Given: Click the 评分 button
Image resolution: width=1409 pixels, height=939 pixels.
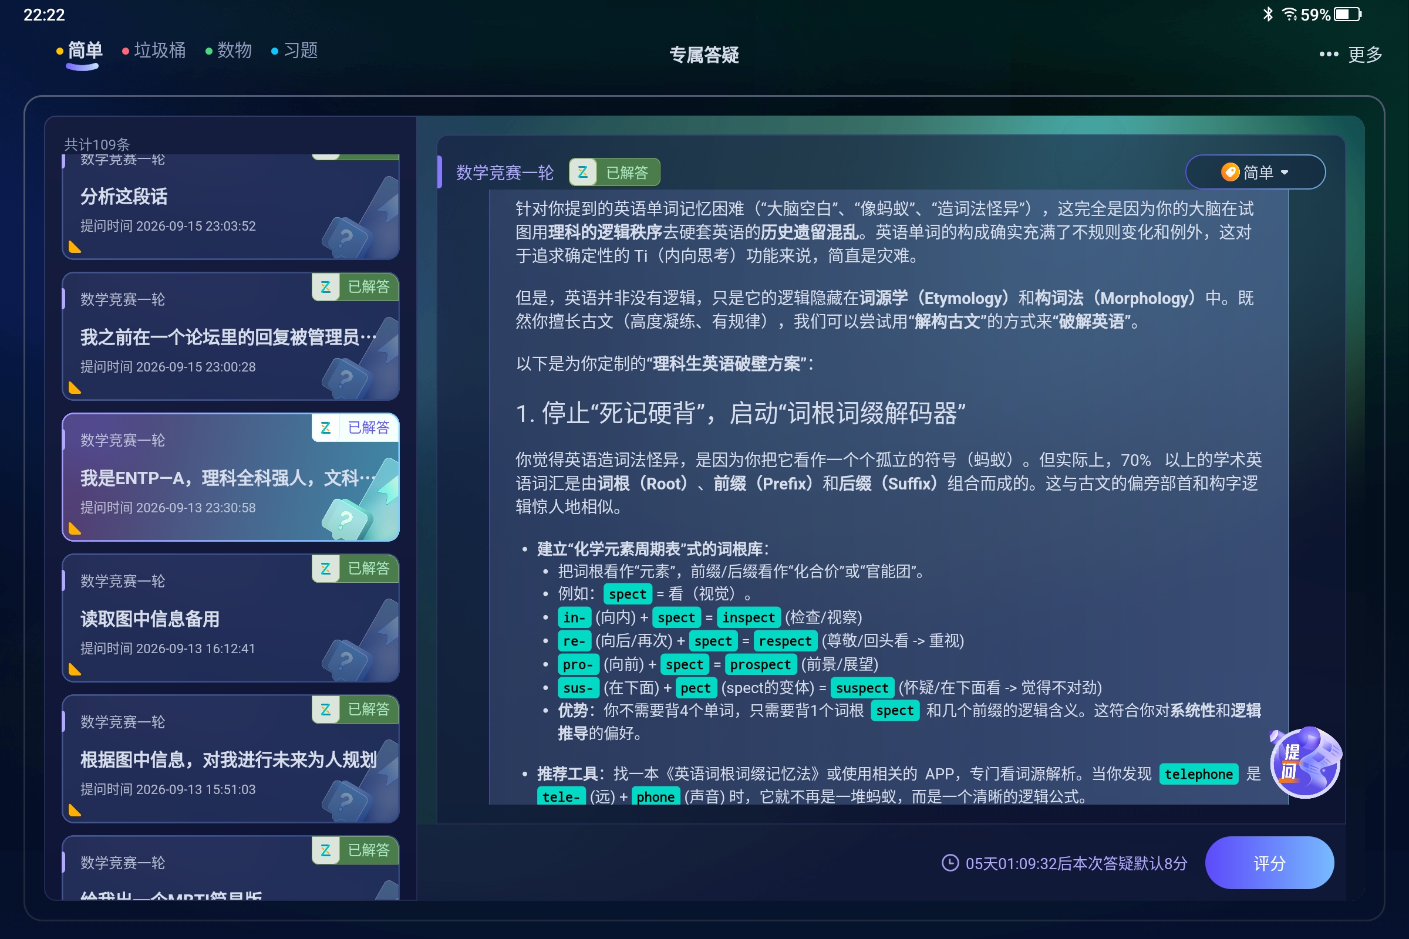Looking at the screenshot, I should pyautogui.click(x=1269, y=863).
